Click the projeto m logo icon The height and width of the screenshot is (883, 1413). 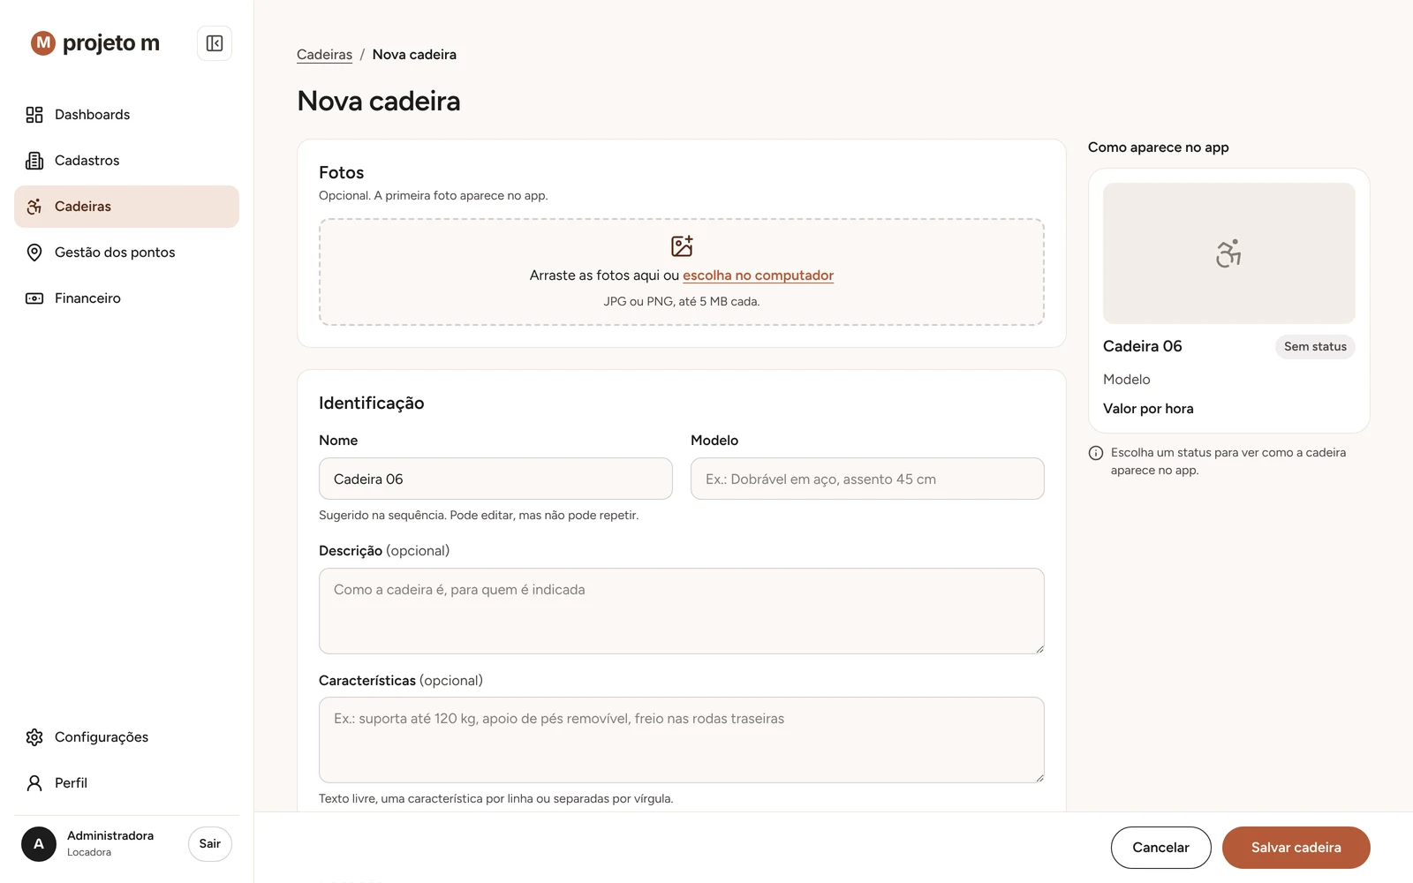[43, 42]
